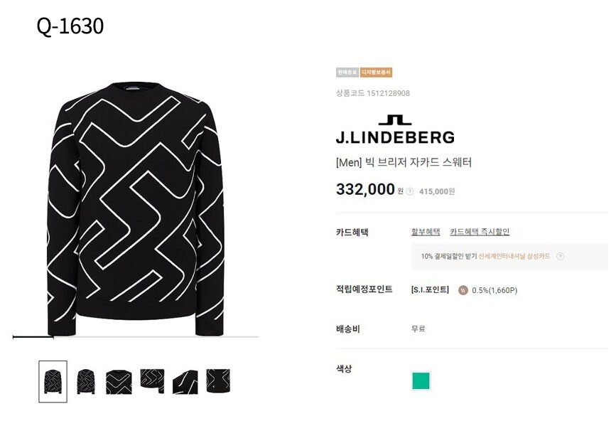611x448 pixels.
Task: Click the [S.I.포인트] label
Action: [x=430, y=289]
